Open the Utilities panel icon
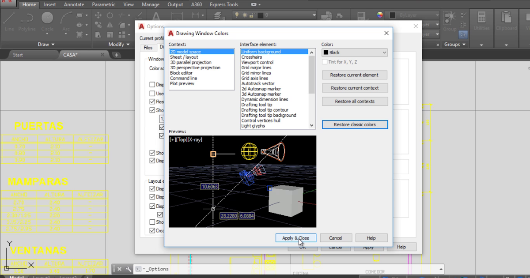This screenshot has width=530, height=278. tap(481, 21)
